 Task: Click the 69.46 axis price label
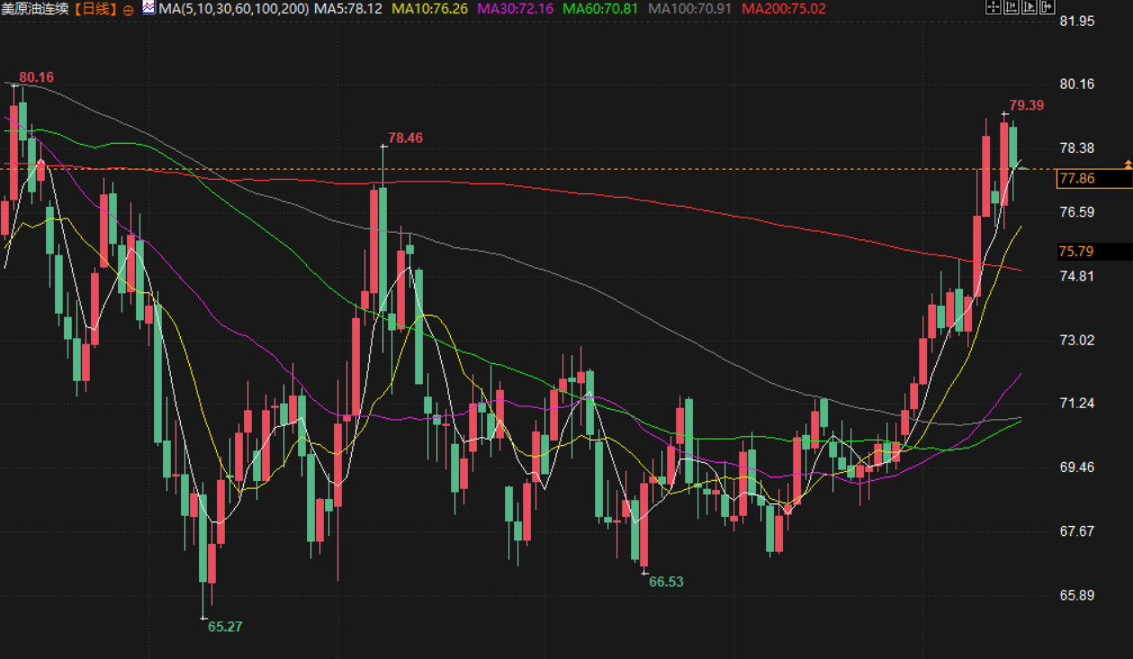point(1077,468)
